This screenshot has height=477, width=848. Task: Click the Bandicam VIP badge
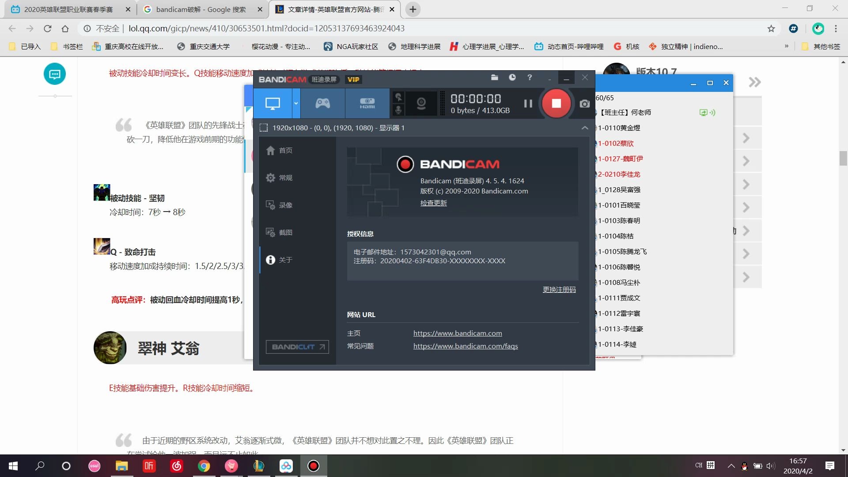pos(353,79)
